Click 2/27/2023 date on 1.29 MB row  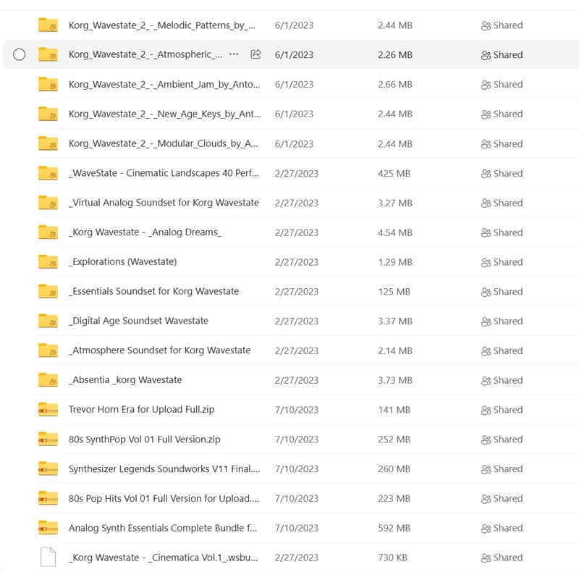click(x=297, y=262)
